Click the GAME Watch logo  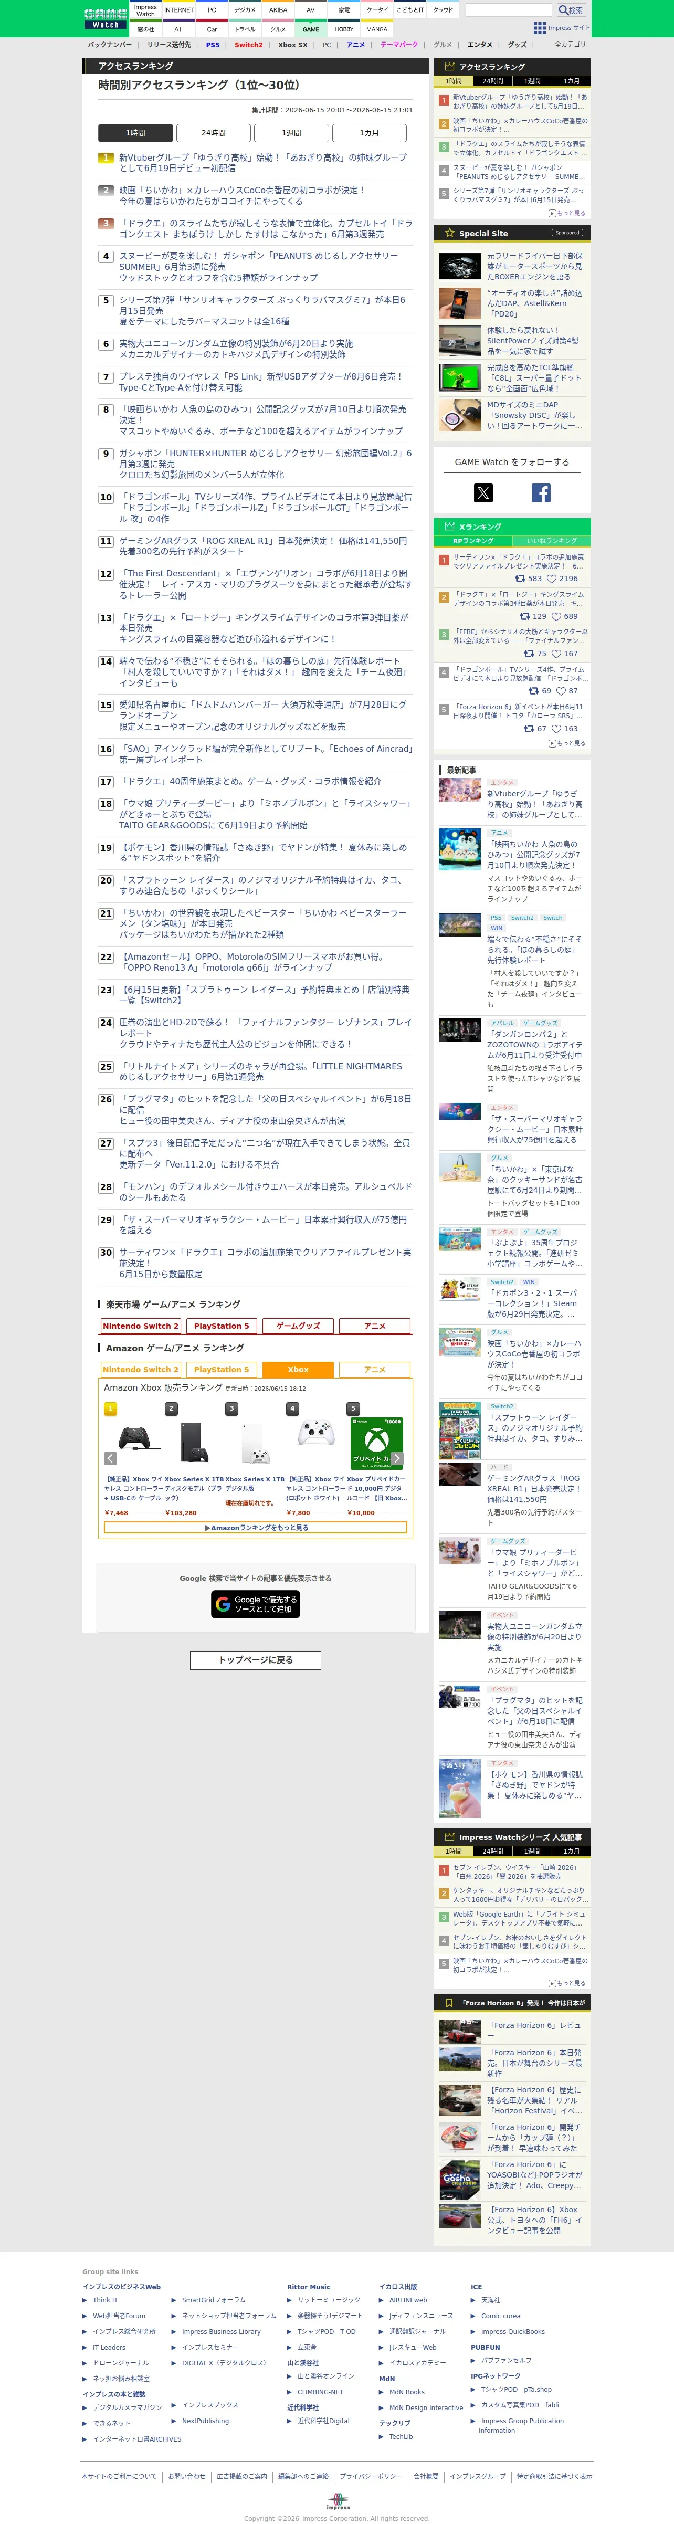(106, 18)
